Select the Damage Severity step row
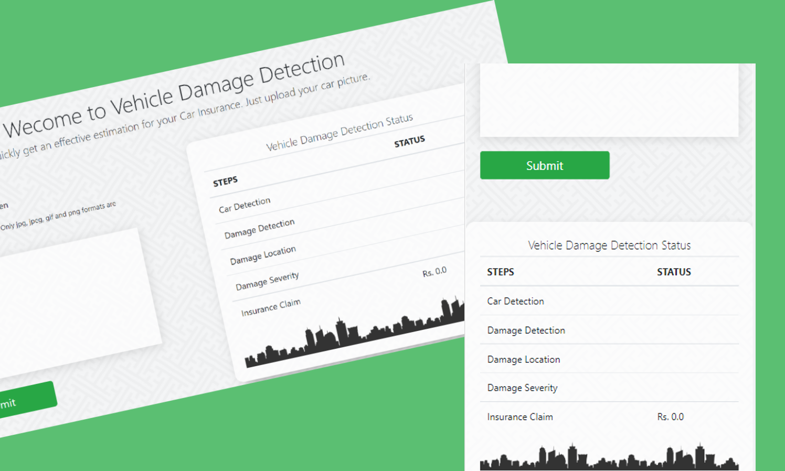 (522, 388)
